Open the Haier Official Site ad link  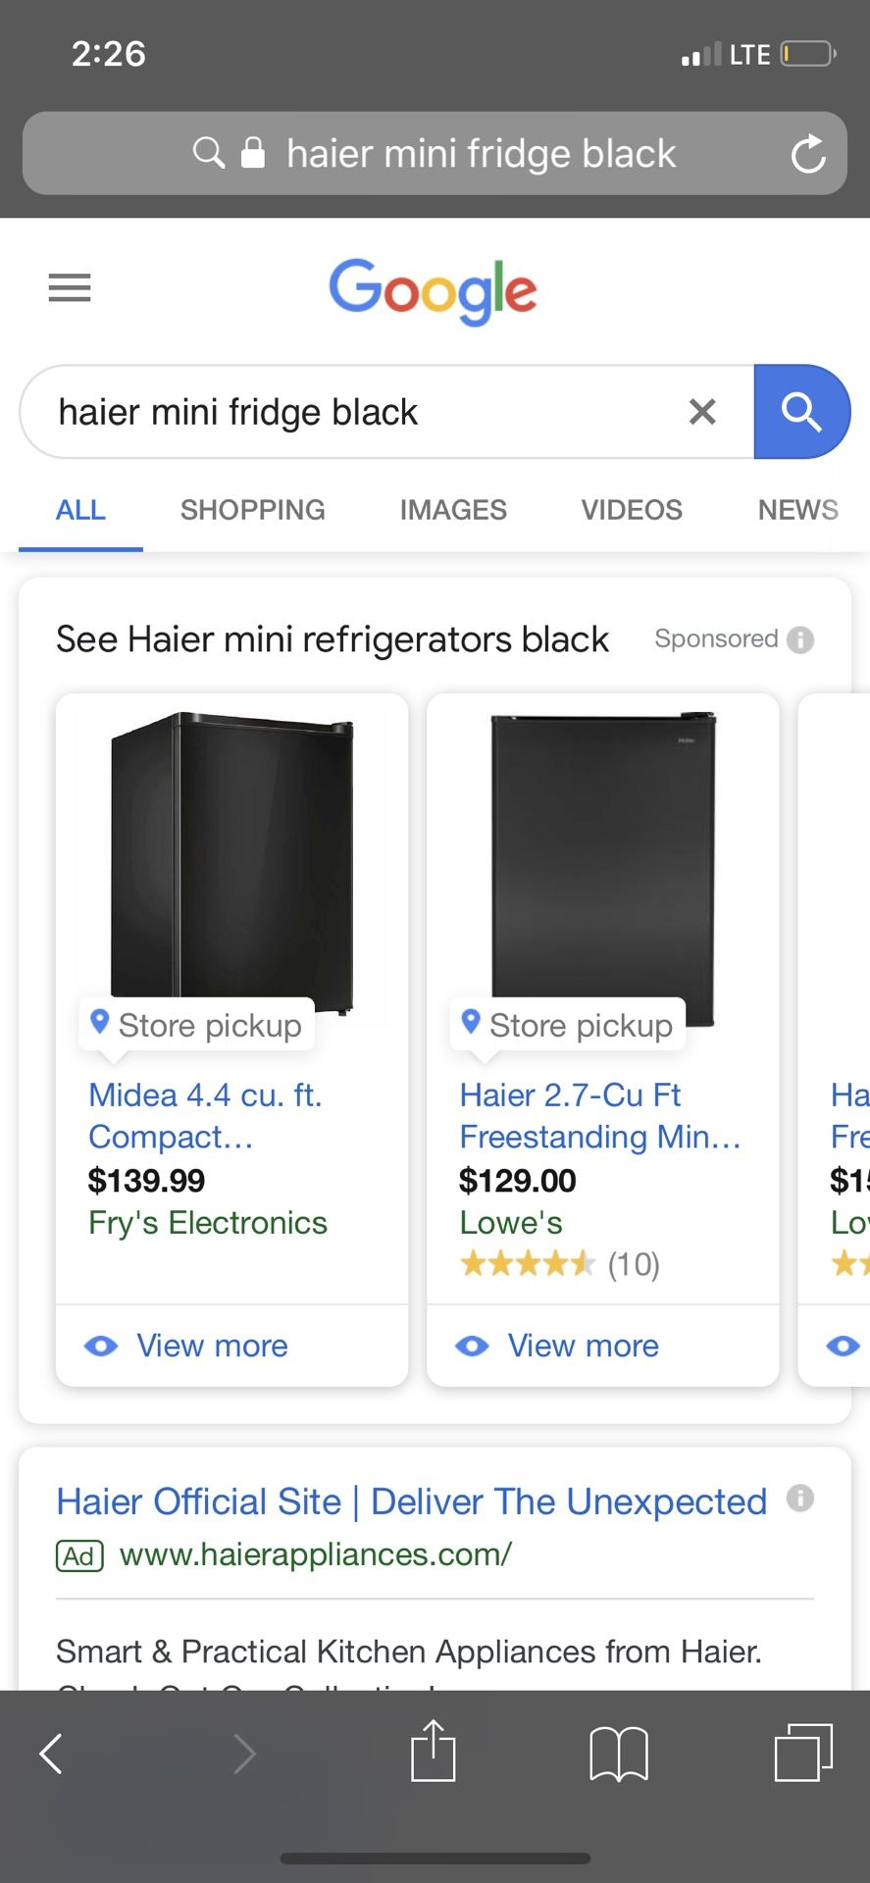(411, 1501)
